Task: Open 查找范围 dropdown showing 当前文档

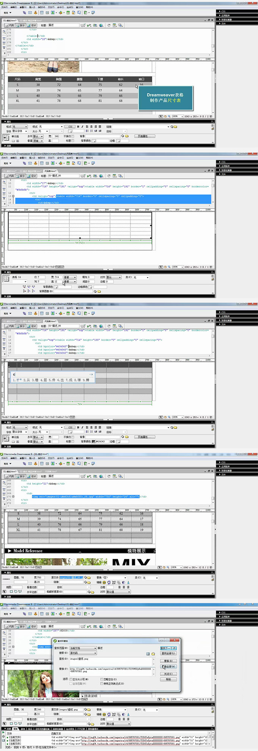Action: 83,648
